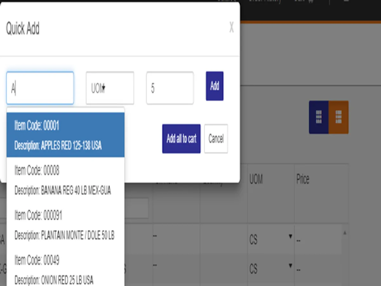The image size is (381, 286).
Task: Open the UOM dropdown in Quick Add
Action: point(110,88)
